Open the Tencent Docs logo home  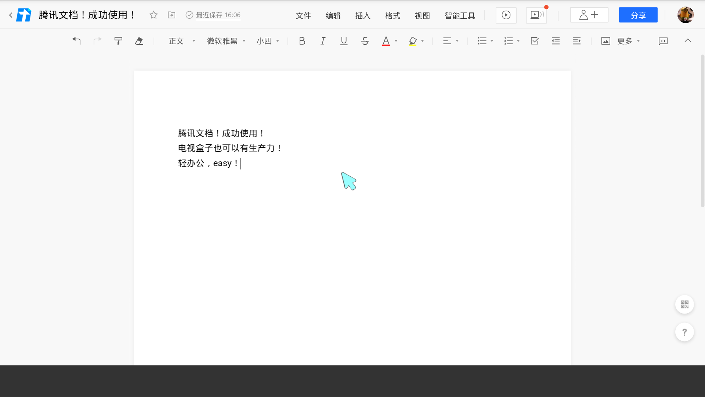pyautogui.click(x=24, y=15)
